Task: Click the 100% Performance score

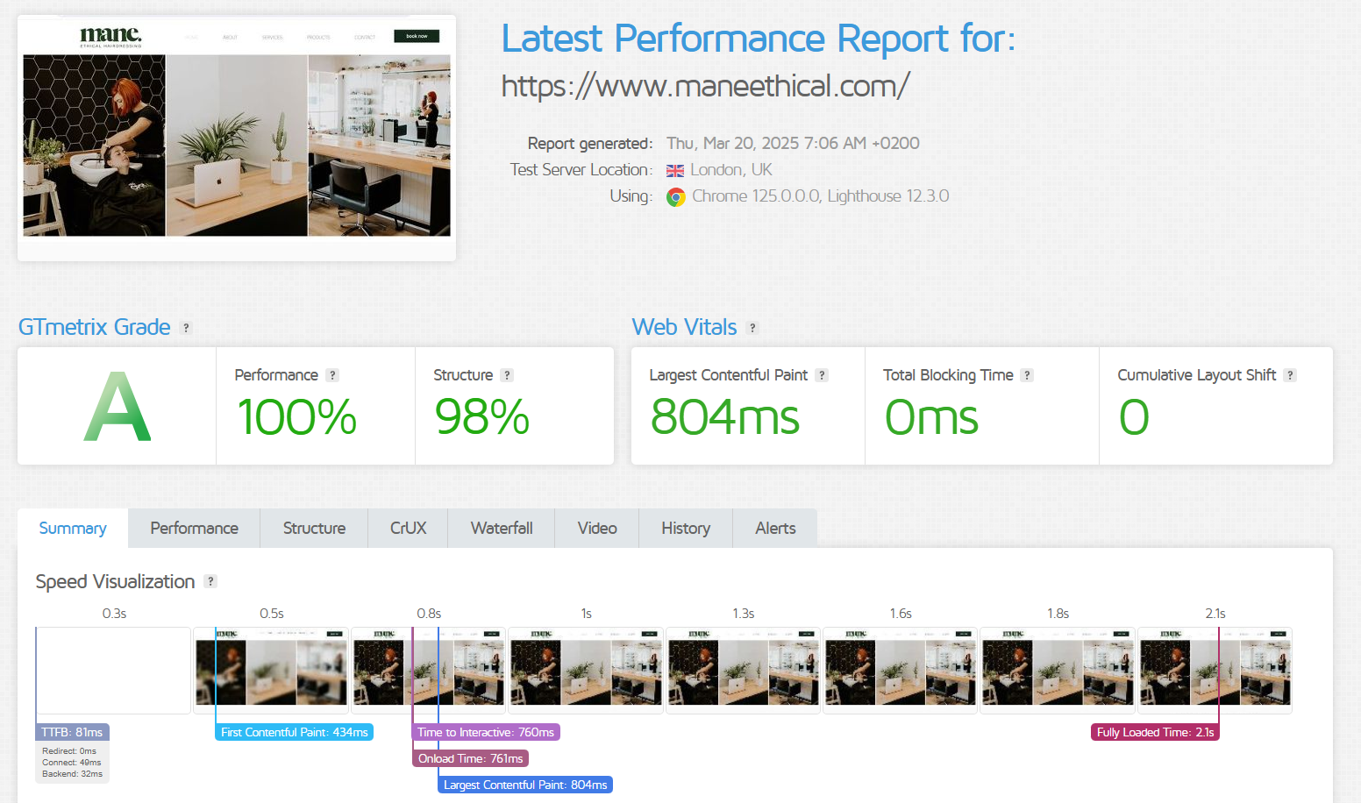Action: coord(297,417)
